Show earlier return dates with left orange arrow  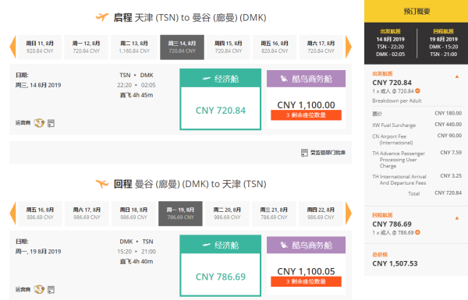[x=12, y=214]
